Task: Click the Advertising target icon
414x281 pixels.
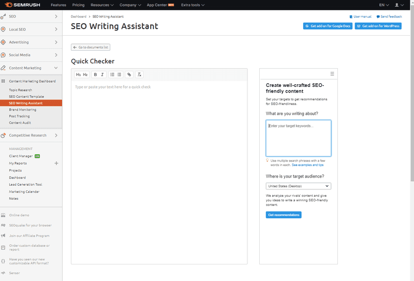Action: 3,42
